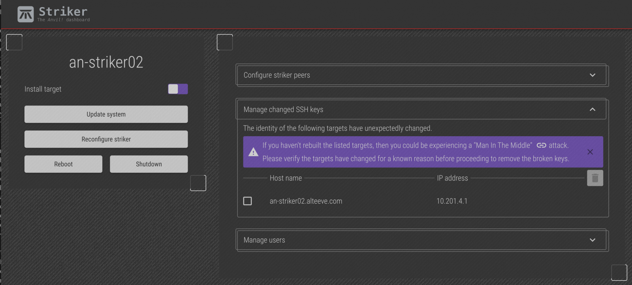Select the an-striker02.alteeve.com host name
Image resolution: width=632 pixels, height=285 pixels.
coord(306,201)
